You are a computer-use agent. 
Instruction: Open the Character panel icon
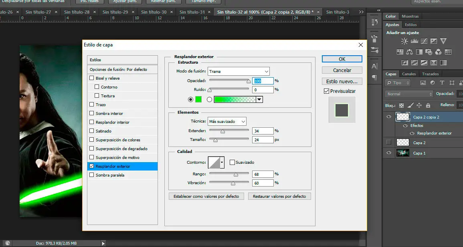374,66
